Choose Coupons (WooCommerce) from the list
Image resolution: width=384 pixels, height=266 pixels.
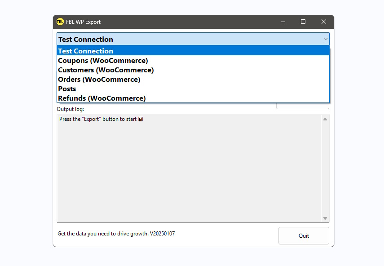[x=103, y=61]
